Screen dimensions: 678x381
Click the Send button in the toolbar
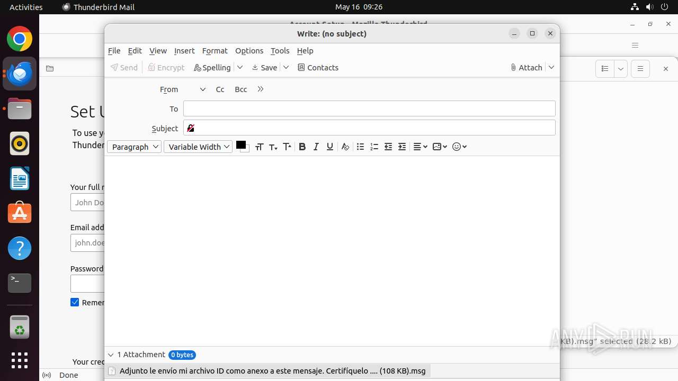tap(124, 67)
